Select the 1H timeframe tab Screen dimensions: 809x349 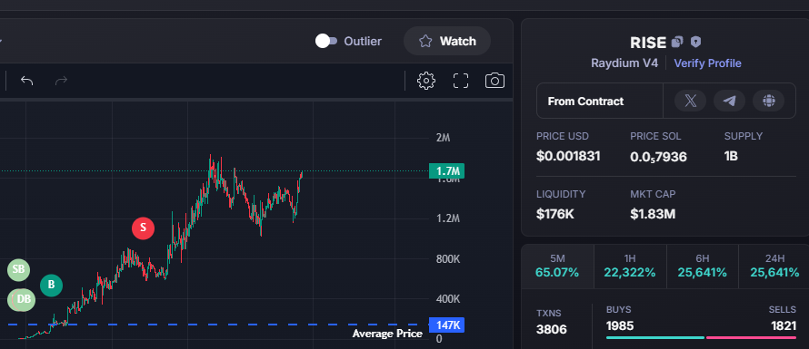coord(630,267)
